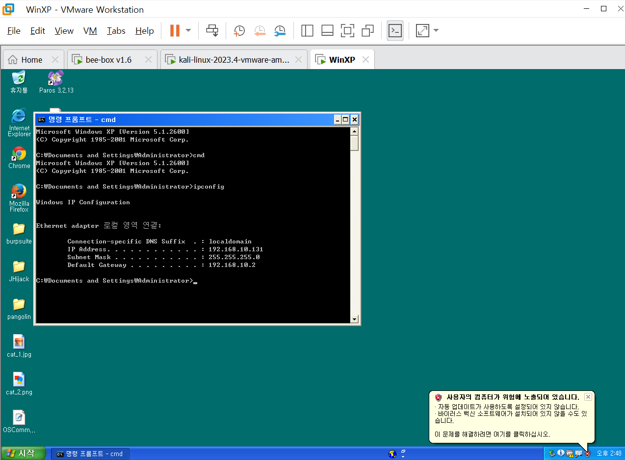
Task: Take a snapshot of this virtual machine
Action: click(239, 30)
